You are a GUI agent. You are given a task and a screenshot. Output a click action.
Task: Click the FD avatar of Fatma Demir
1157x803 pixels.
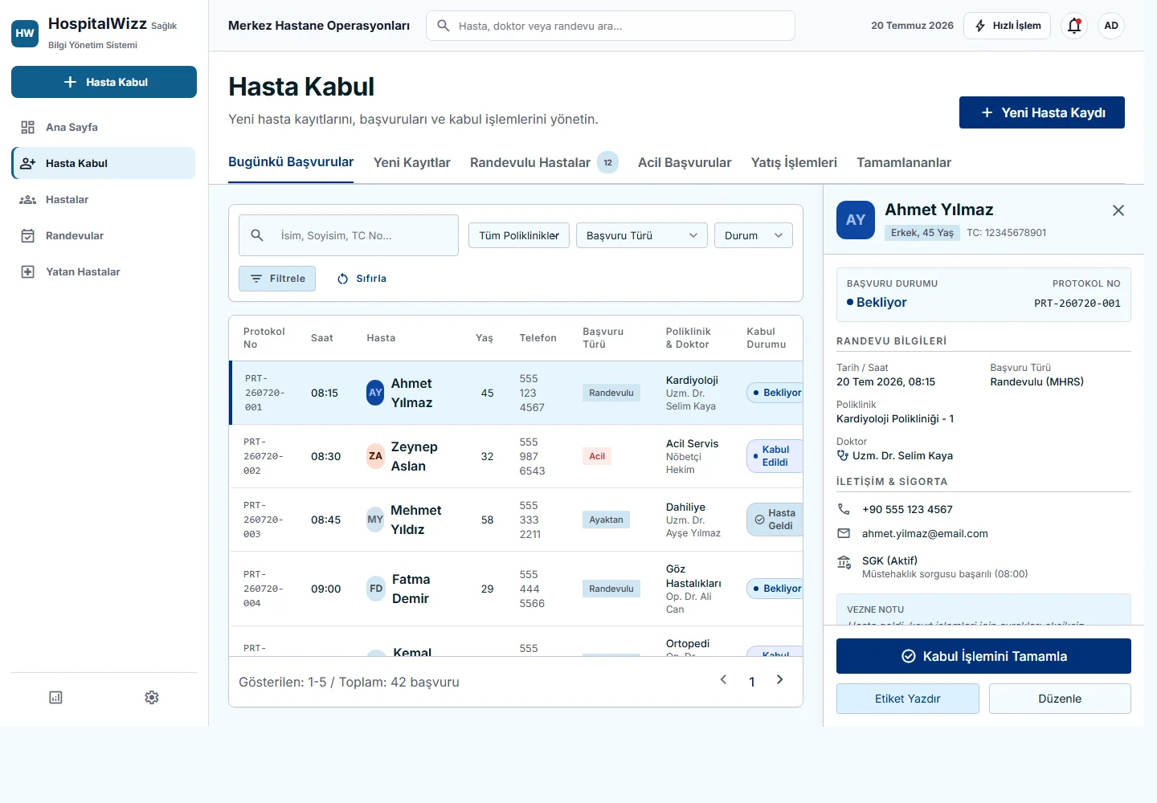pos(376,589)
